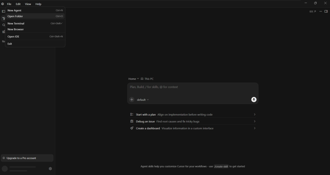Click 'Align on implementation before writing code' text

(185, 114)
